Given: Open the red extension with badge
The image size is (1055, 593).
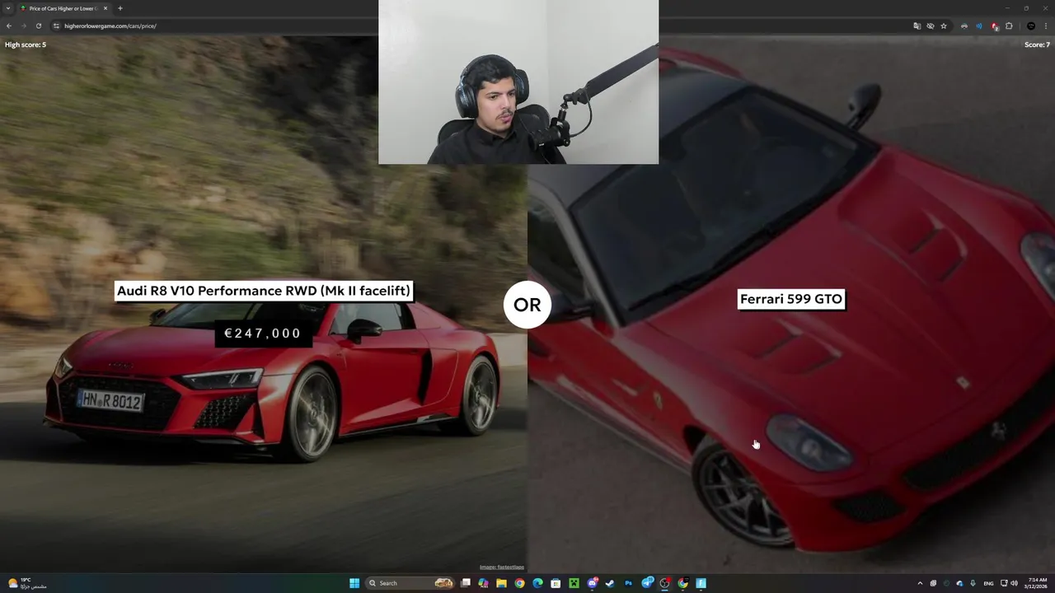Looking at the screenshot, I should 995,26.
